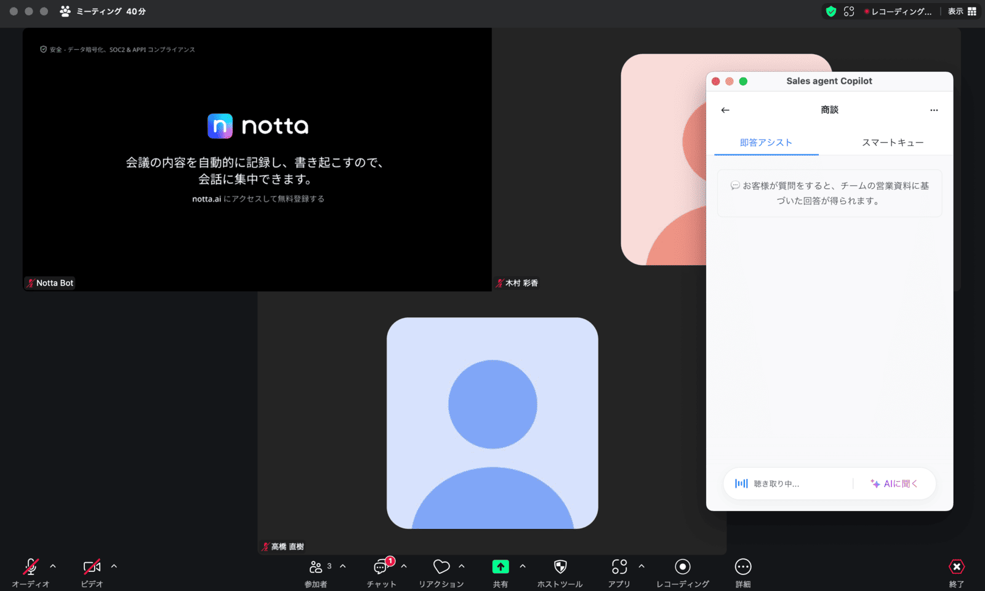Expand share options chevron
The width and height of the screenshot is (985, 591).
coord(523,566)
